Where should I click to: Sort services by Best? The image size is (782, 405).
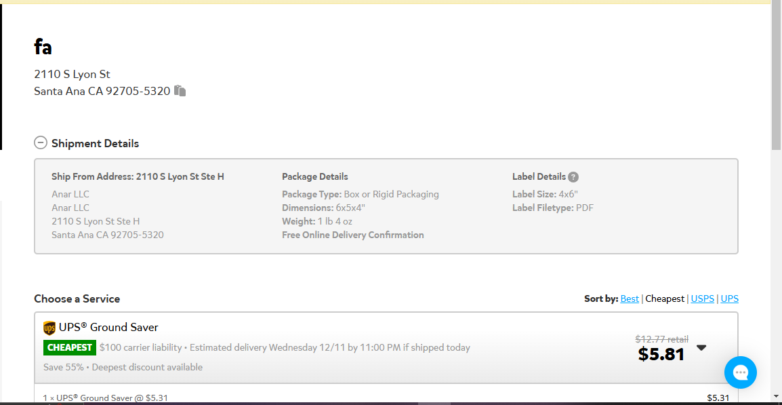pyautogui.click(x=630, y=298)
